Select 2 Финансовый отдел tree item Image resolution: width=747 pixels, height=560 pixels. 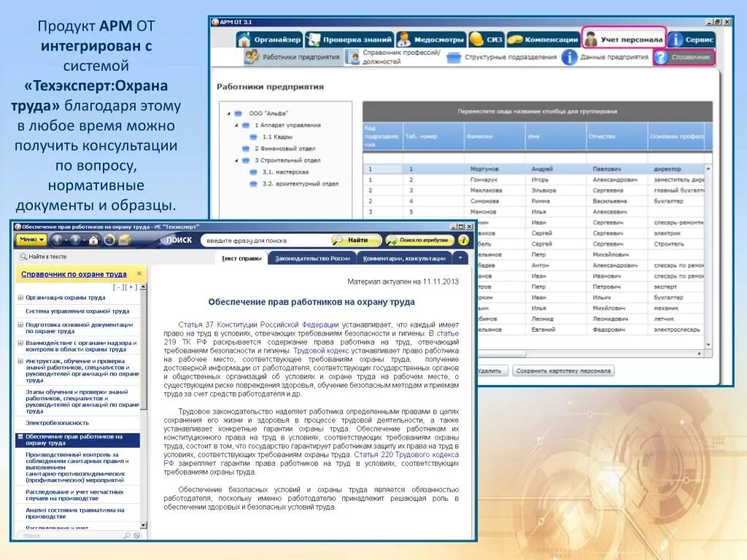pos(285,149)
